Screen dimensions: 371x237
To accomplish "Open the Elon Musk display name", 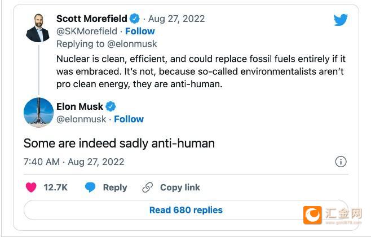I will (x=79, y=106).
